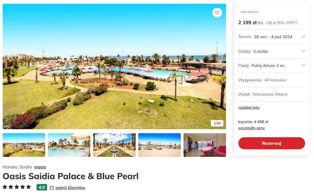The image size is (314, 195).
Task: Click the 4.0 green rating badge
Action: pos(42,187)
